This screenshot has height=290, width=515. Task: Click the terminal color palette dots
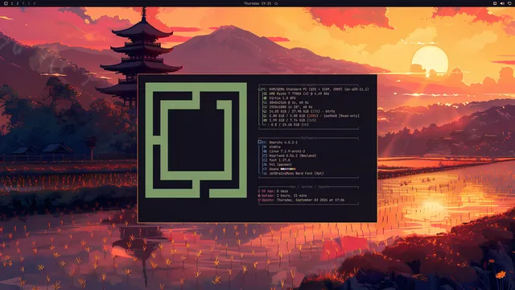point(288,169)
